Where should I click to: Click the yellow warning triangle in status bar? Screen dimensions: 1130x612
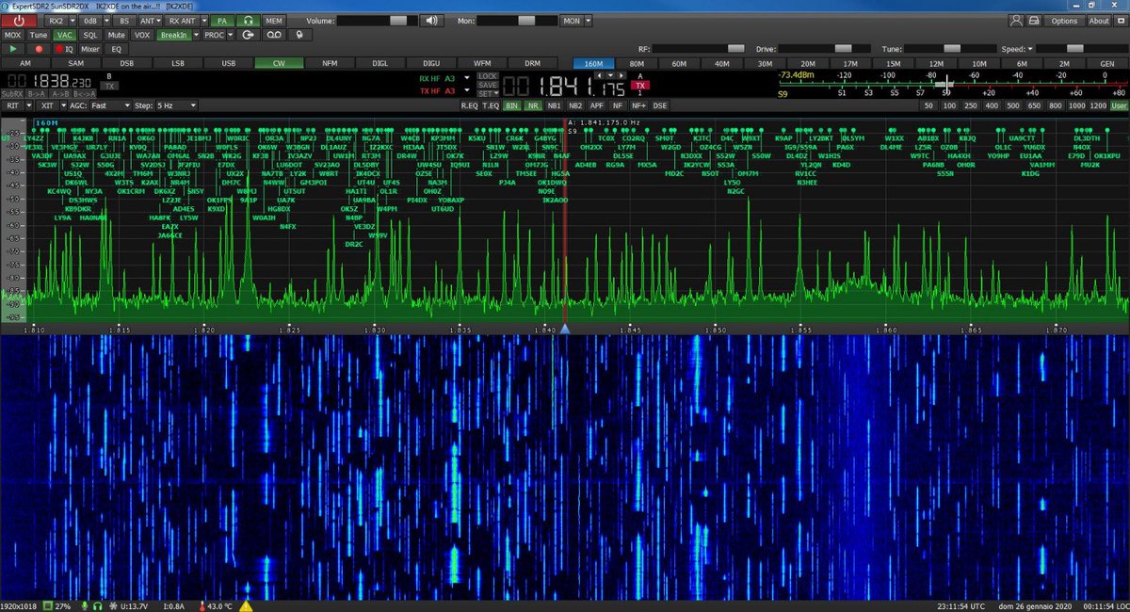[x=246, y=605]
